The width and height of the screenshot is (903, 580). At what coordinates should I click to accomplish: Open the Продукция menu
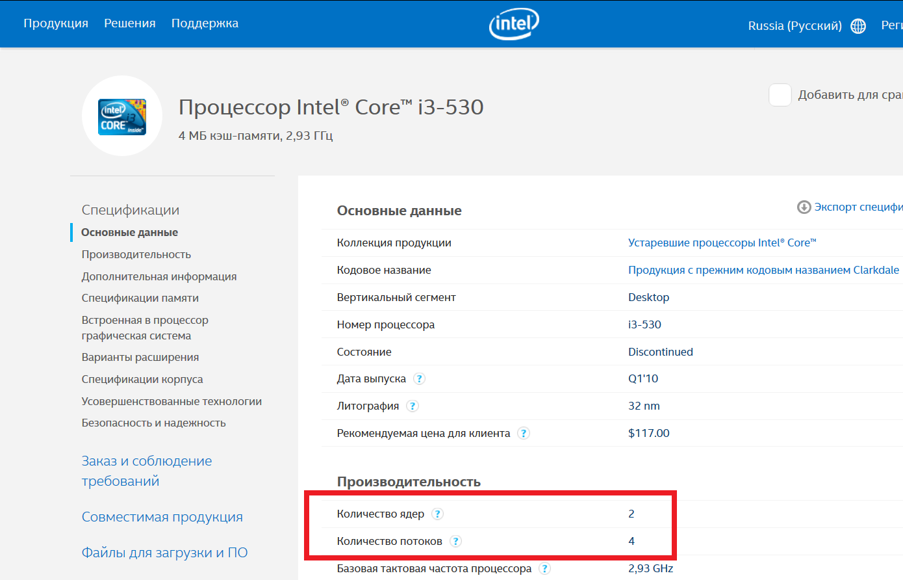tap(56, 23)
